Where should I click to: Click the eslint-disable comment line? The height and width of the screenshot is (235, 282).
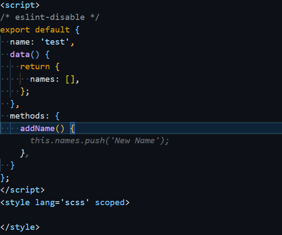pos(49,17)
